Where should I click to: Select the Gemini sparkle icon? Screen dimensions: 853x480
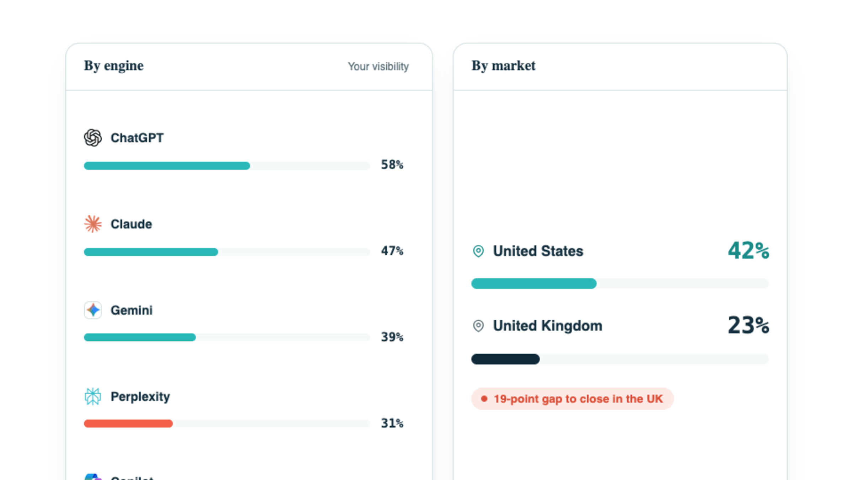click(x=93, y=310)
